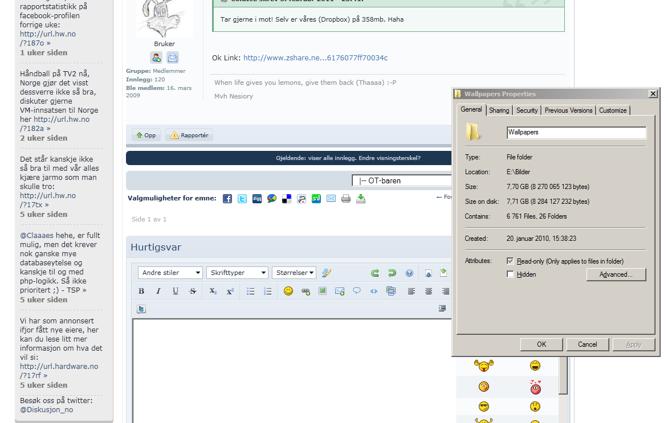
Task: Click Endre visningsterskel link
Action: [x=389, y=158]
